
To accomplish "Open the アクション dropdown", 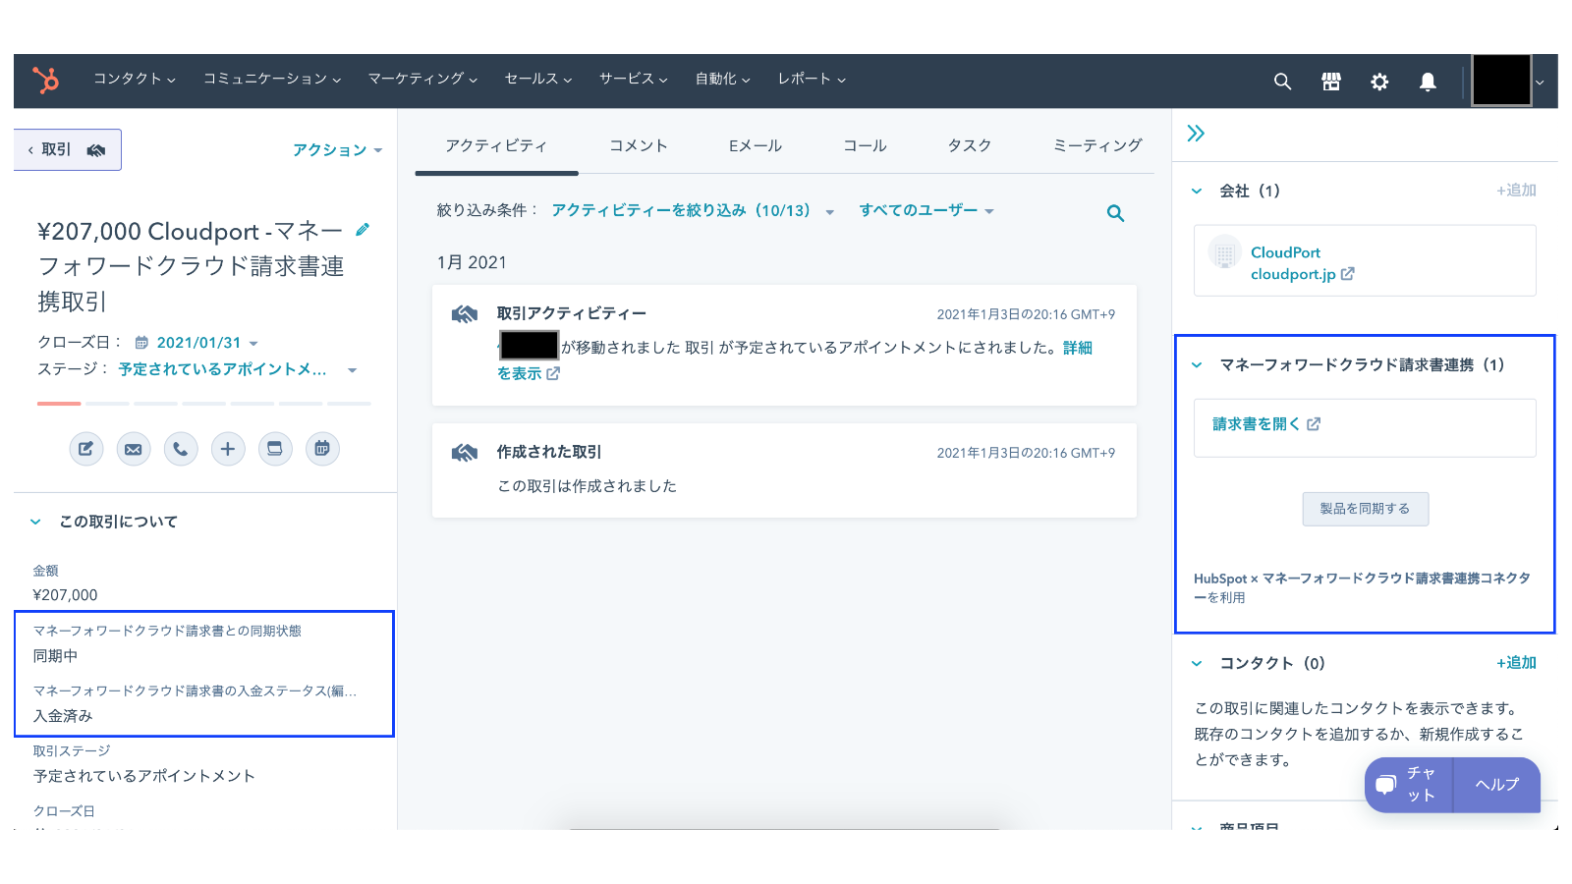I will point(337,150).
